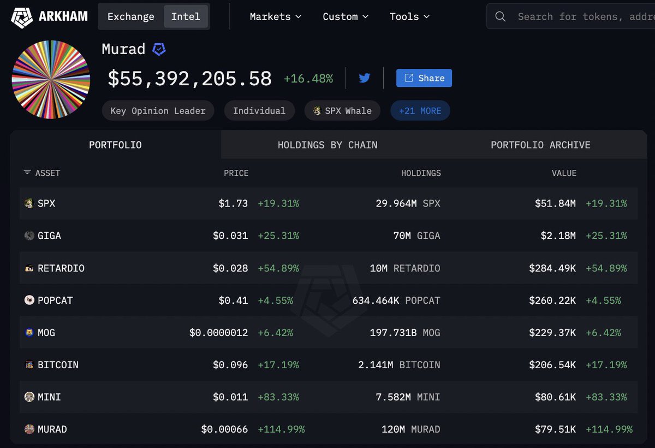The height and width of the screenshot is (448, 655).
Task: Switch to Exchange mode
Action: (x=131, y=16)
